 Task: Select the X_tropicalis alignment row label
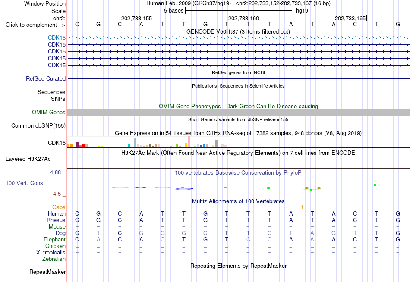(51, 253)
